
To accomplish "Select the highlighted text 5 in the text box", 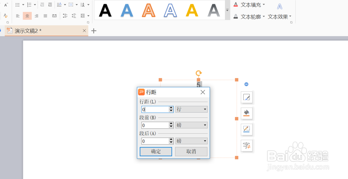I will (x=199, y=84).
